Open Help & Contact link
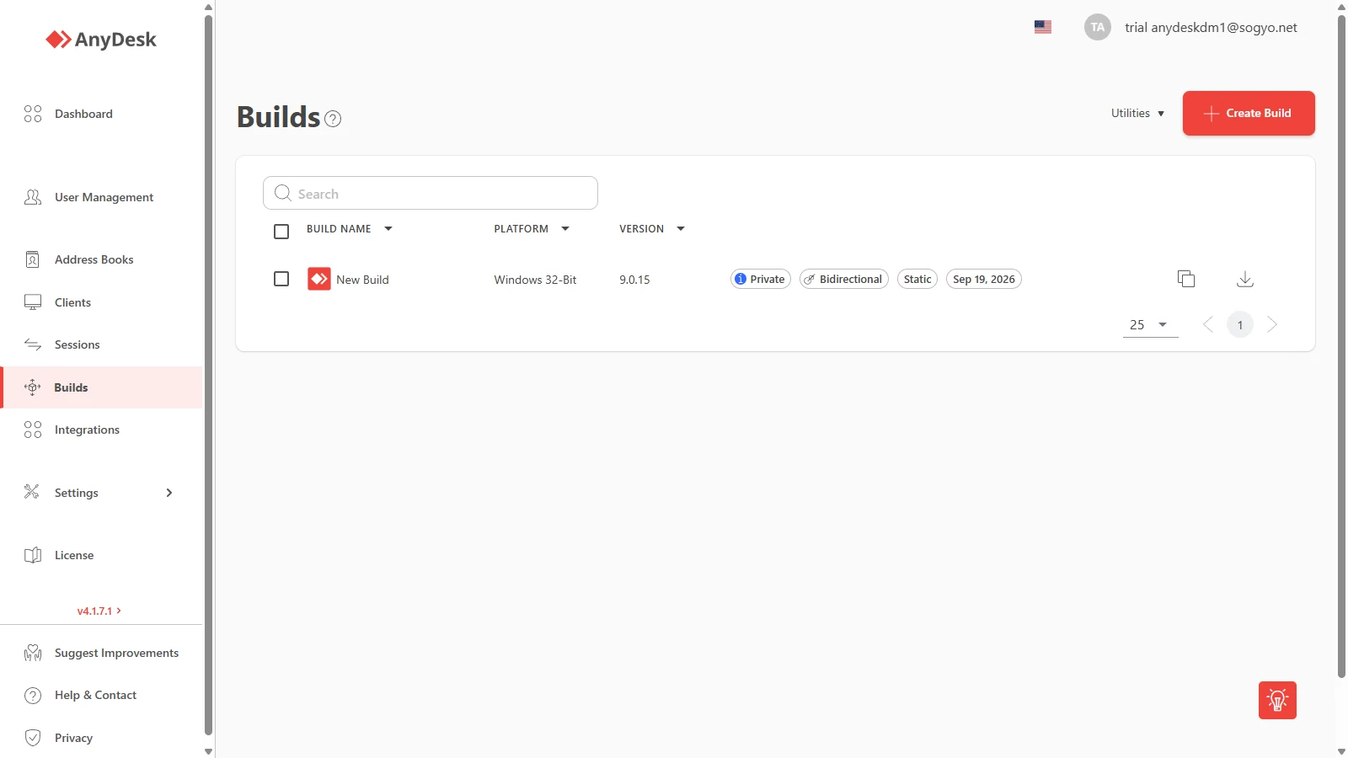The height and width of the screenshot is (758, 1348). pos(95,695)
